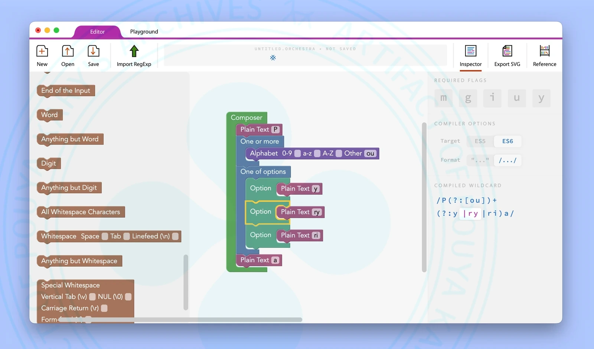Click the "REQUIRED FLAGS" heading

[460, 80]
